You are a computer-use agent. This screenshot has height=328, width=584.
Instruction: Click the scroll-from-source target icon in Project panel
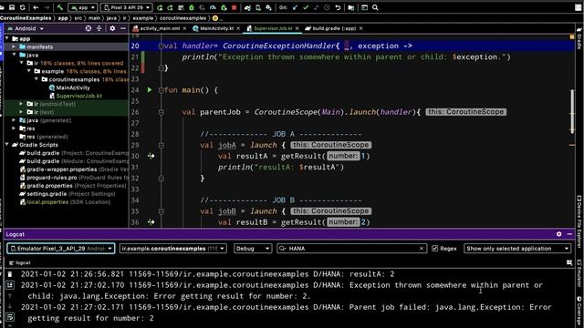pos(89,28)
